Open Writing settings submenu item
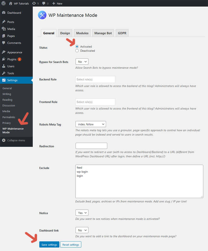Viewport: 208px width, 251px height. tap(7, 94)
